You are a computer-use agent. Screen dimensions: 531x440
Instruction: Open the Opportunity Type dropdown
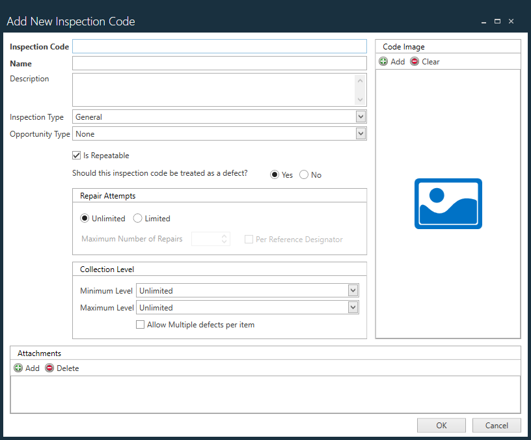pos(360,134)
